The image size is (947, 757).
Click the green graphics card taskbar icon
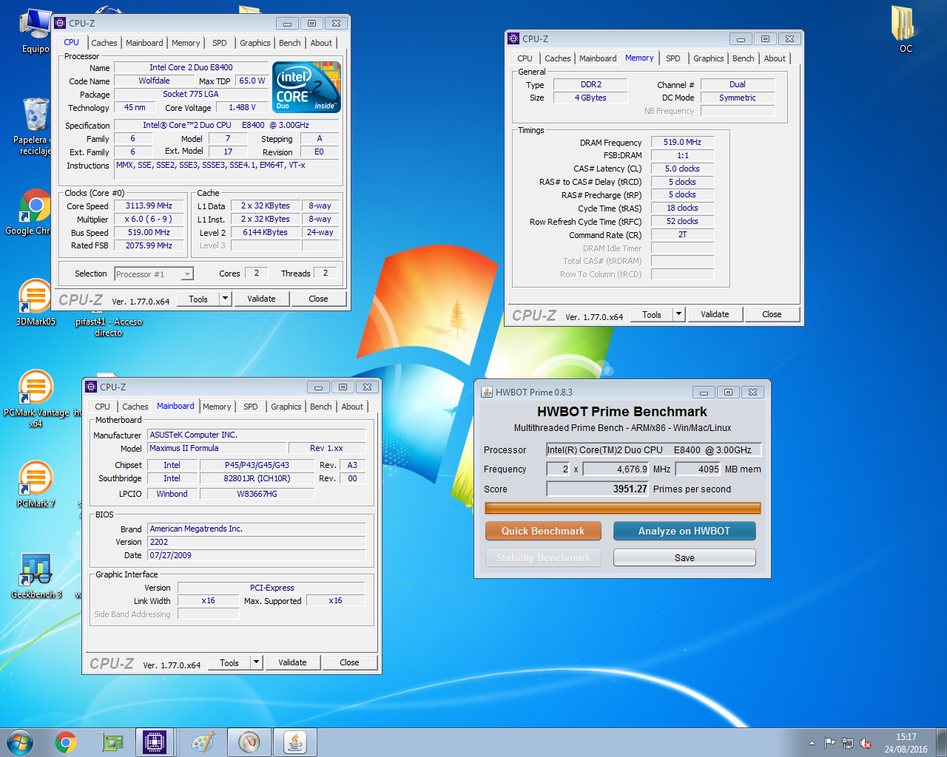(x=112, y=742)
